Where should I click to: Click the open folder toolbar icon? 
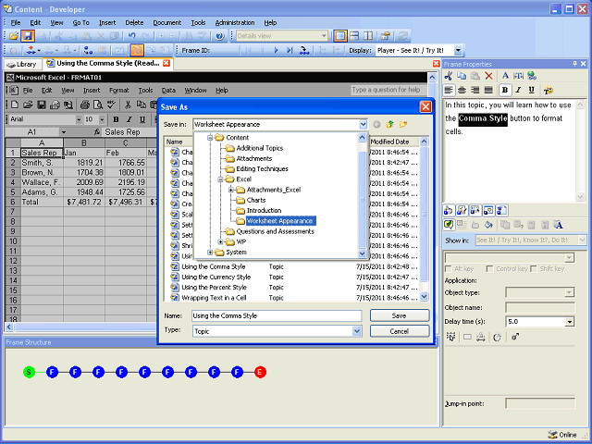[14, 36]
